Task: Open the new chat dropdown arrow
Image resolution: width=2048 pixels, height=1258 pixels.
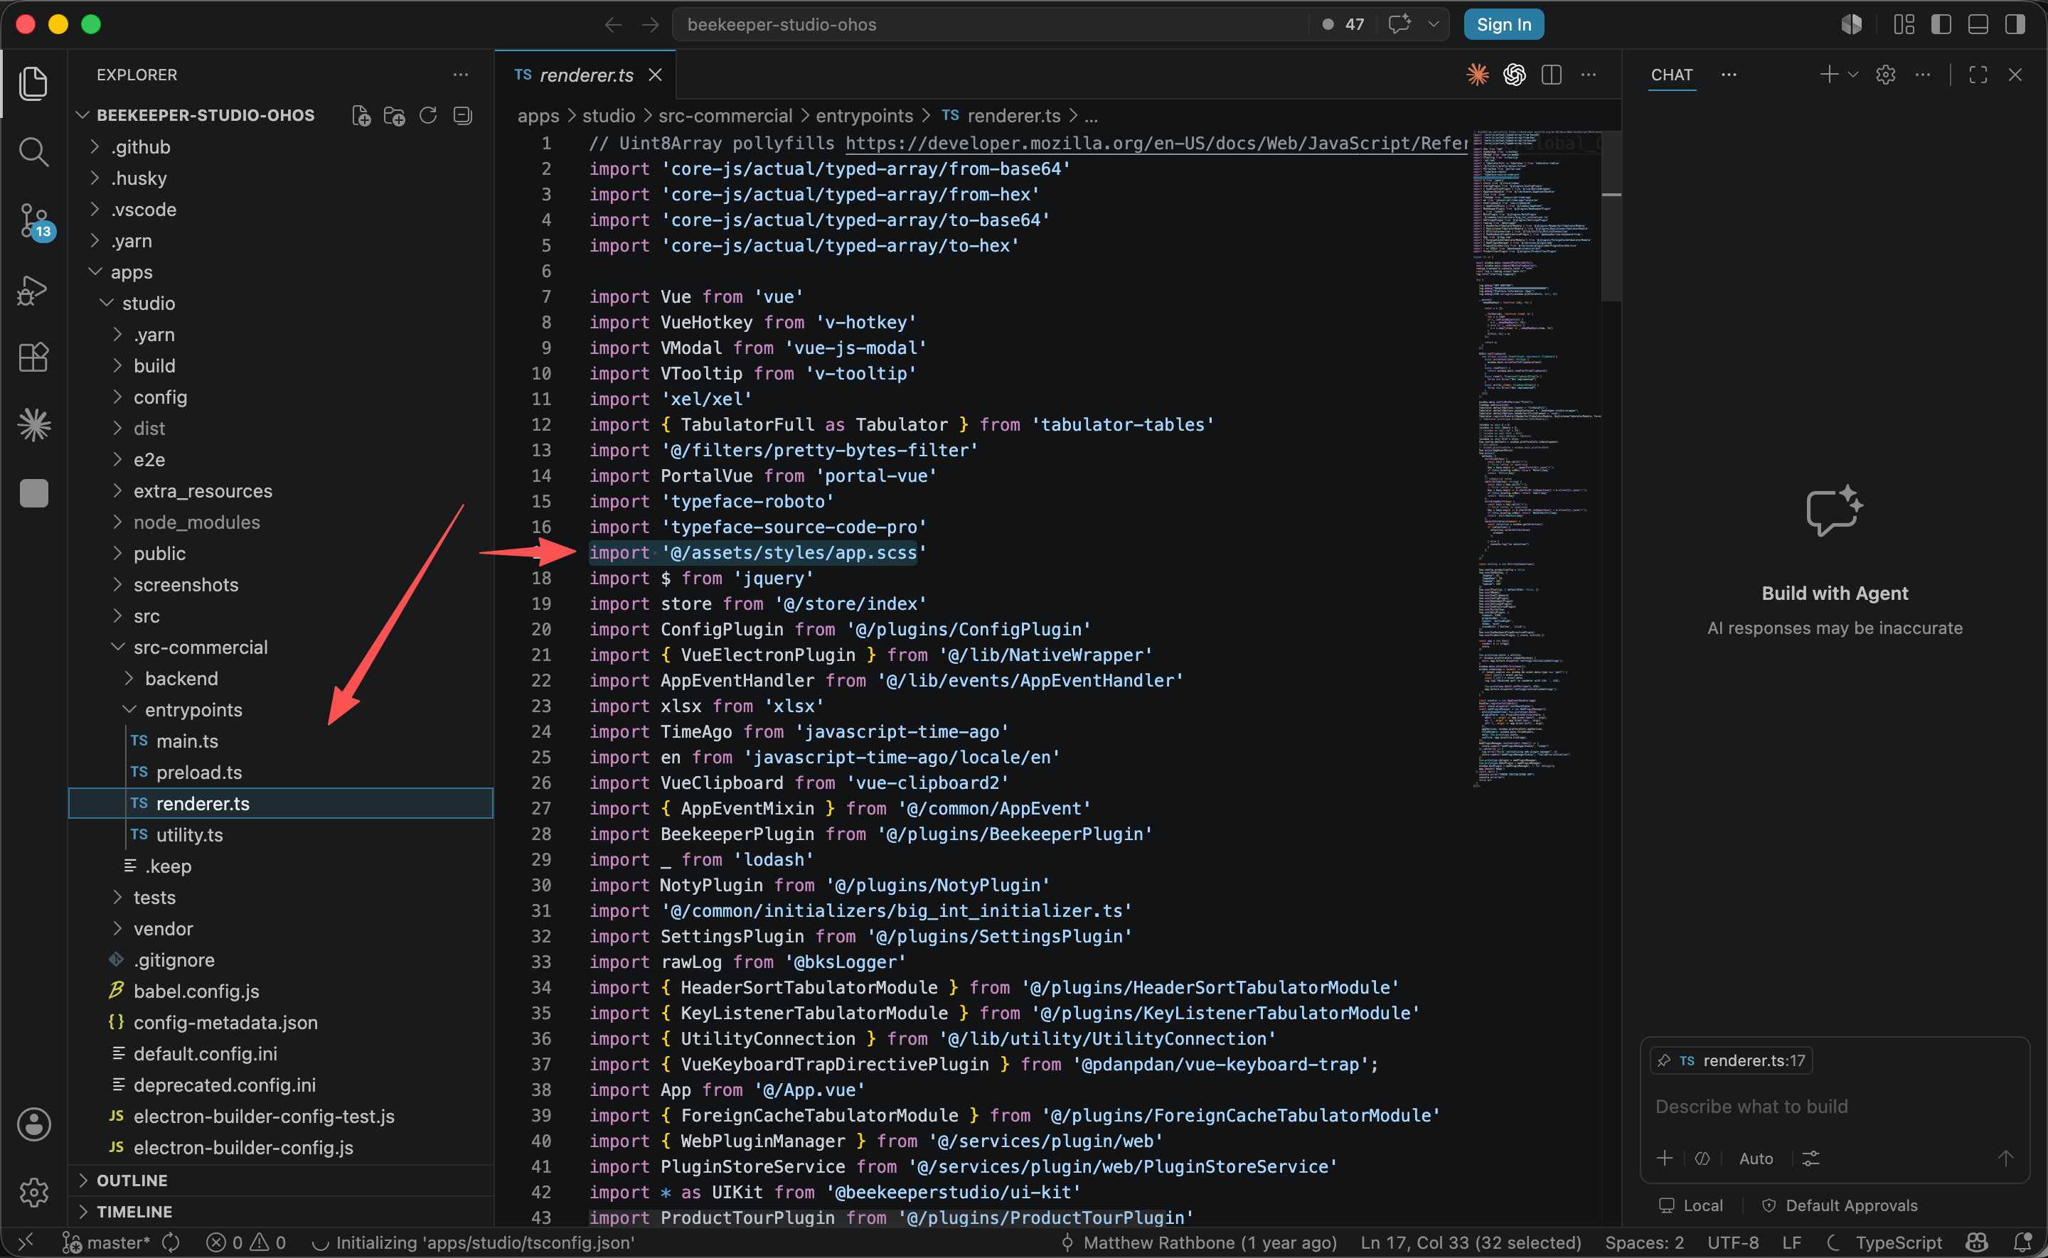Action: click(1852, 75)
